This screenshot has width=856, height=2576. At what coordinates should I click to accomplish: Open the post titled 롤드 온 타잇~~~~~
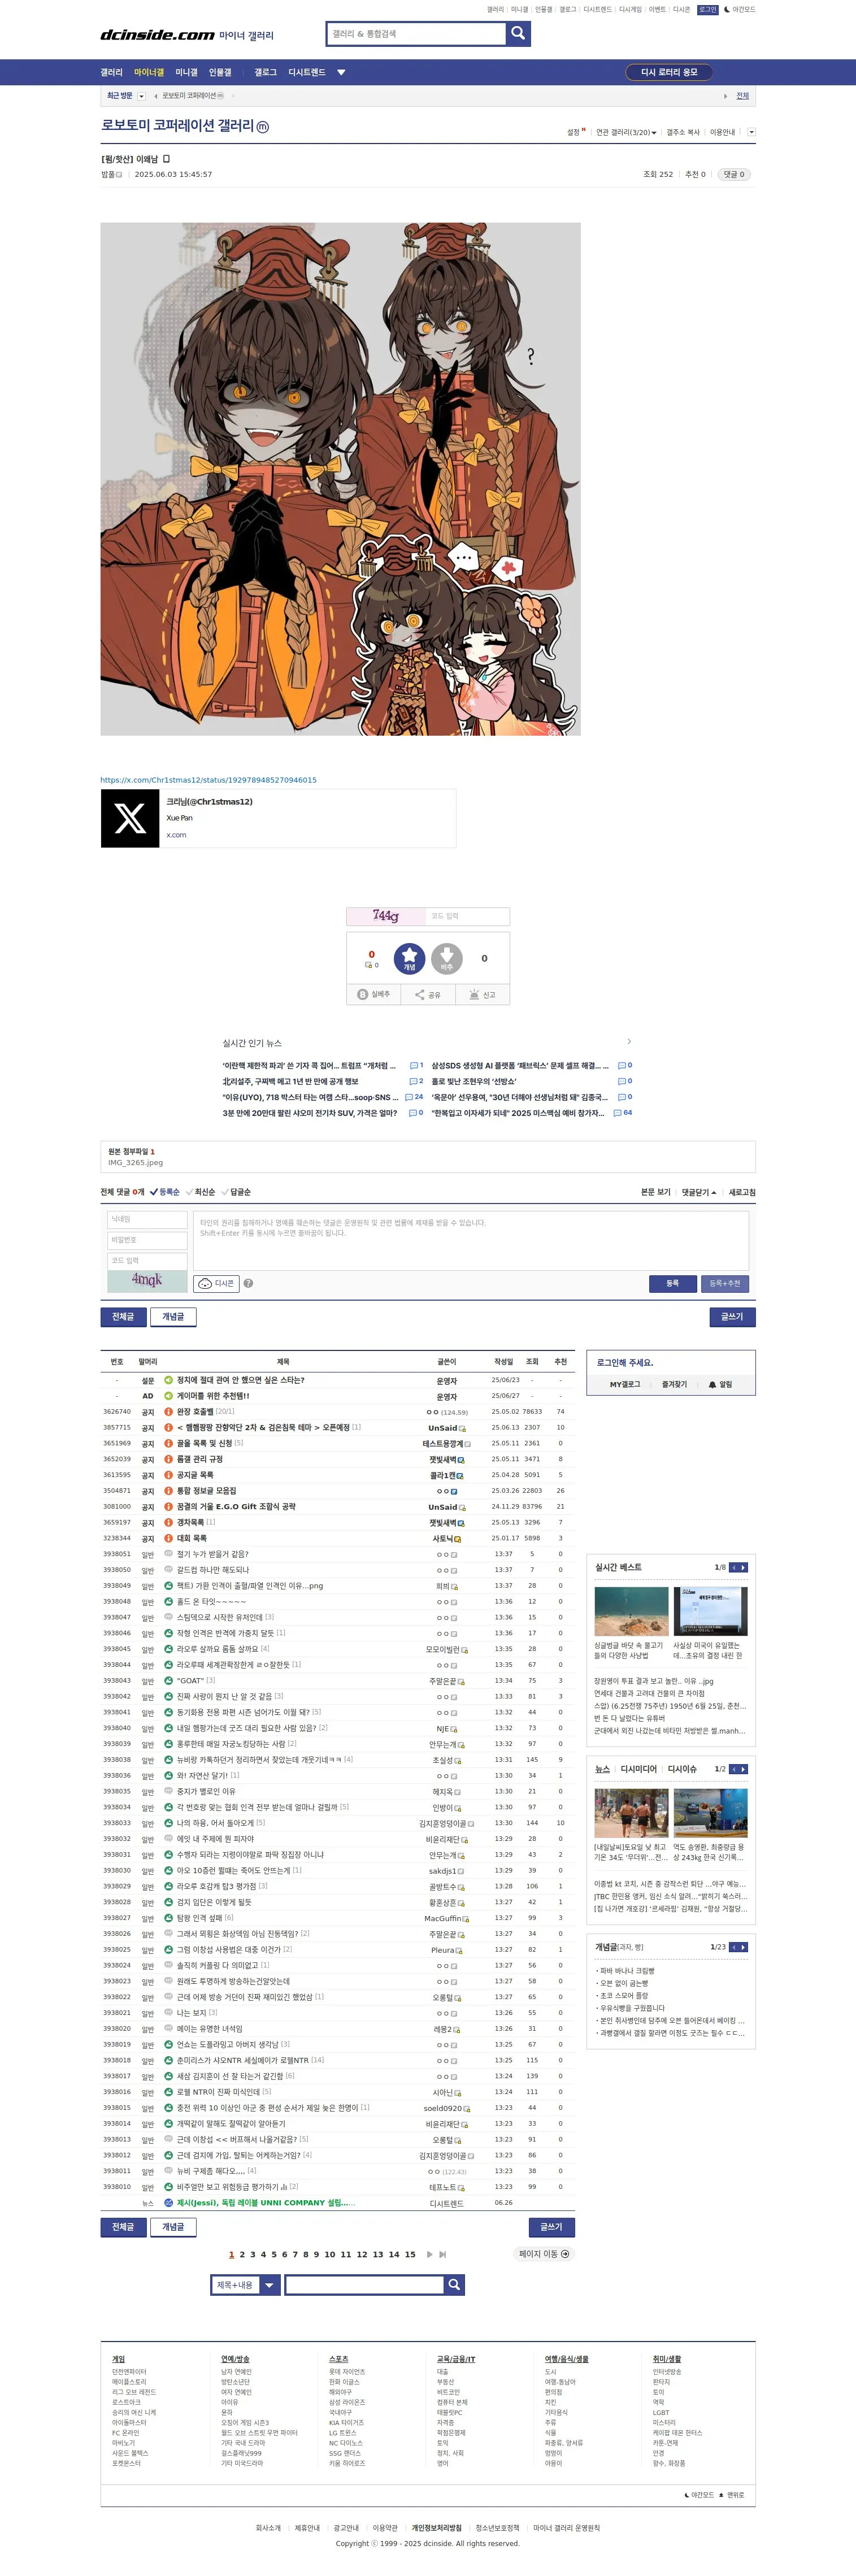pos(211,1601)
